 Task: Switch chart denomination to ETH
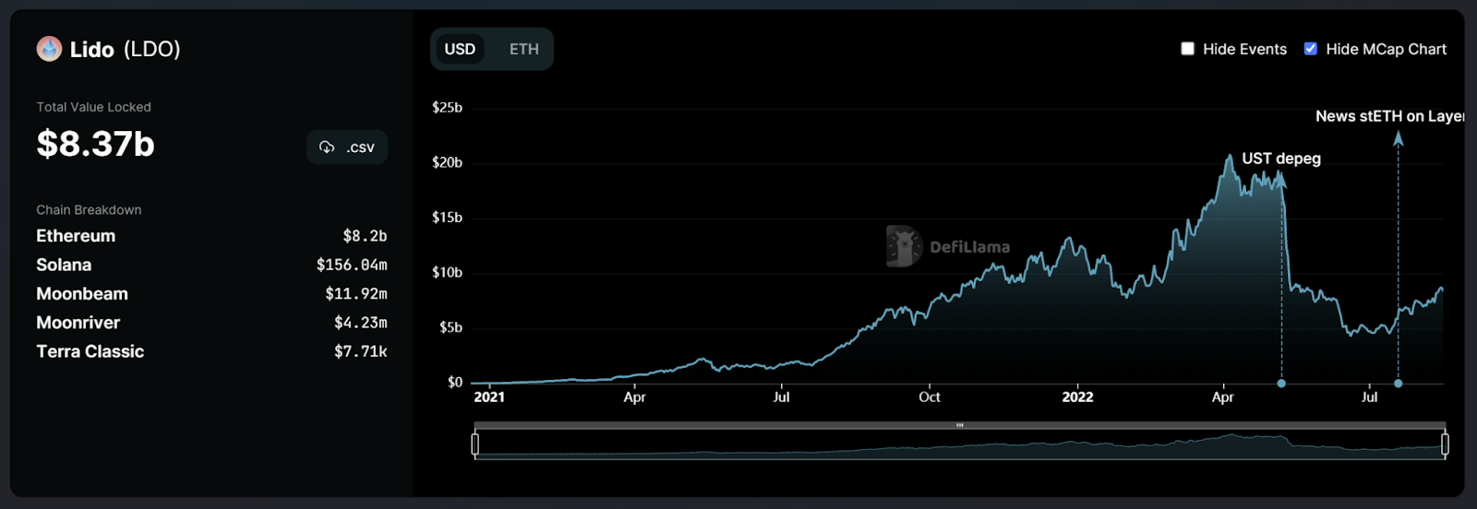[x=524, y=49]
